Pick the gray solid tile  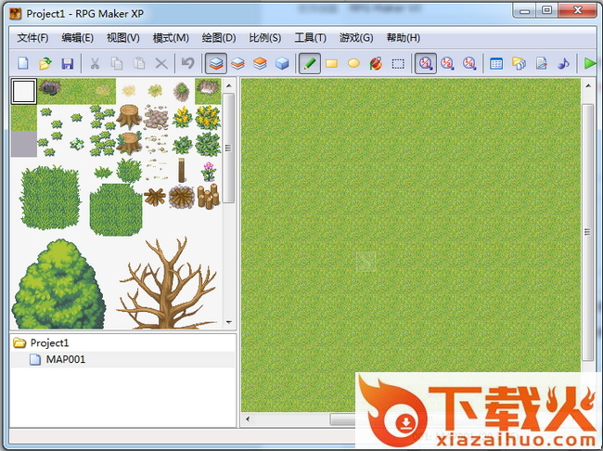point(24,144)
